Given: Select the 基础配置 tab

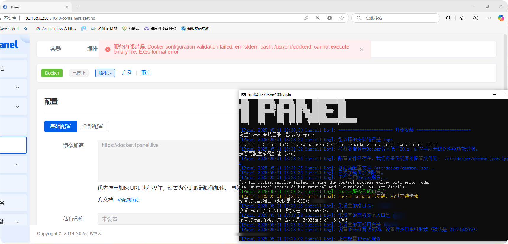Looking at the screenshot, I should pos(61,126).
